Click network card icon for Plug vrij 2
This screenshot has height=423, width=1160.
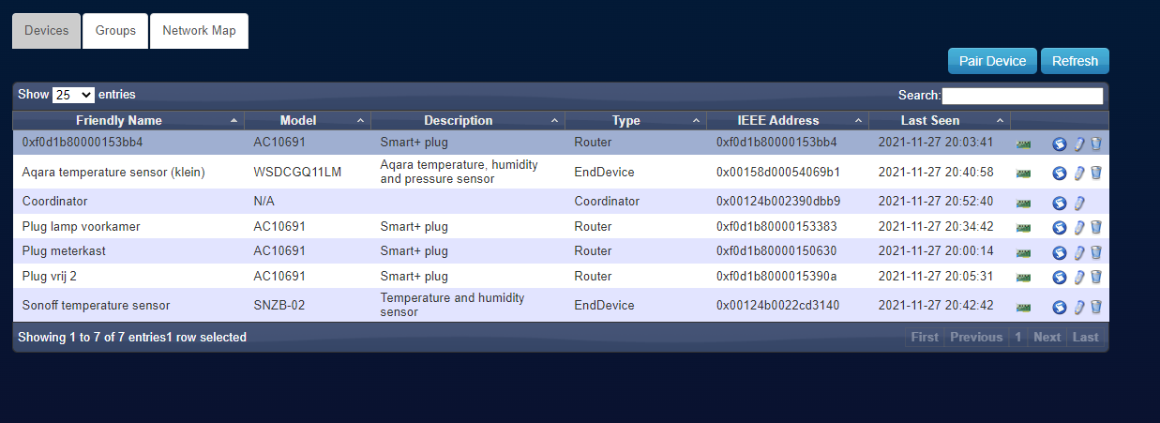click(x=1023, y=278)
